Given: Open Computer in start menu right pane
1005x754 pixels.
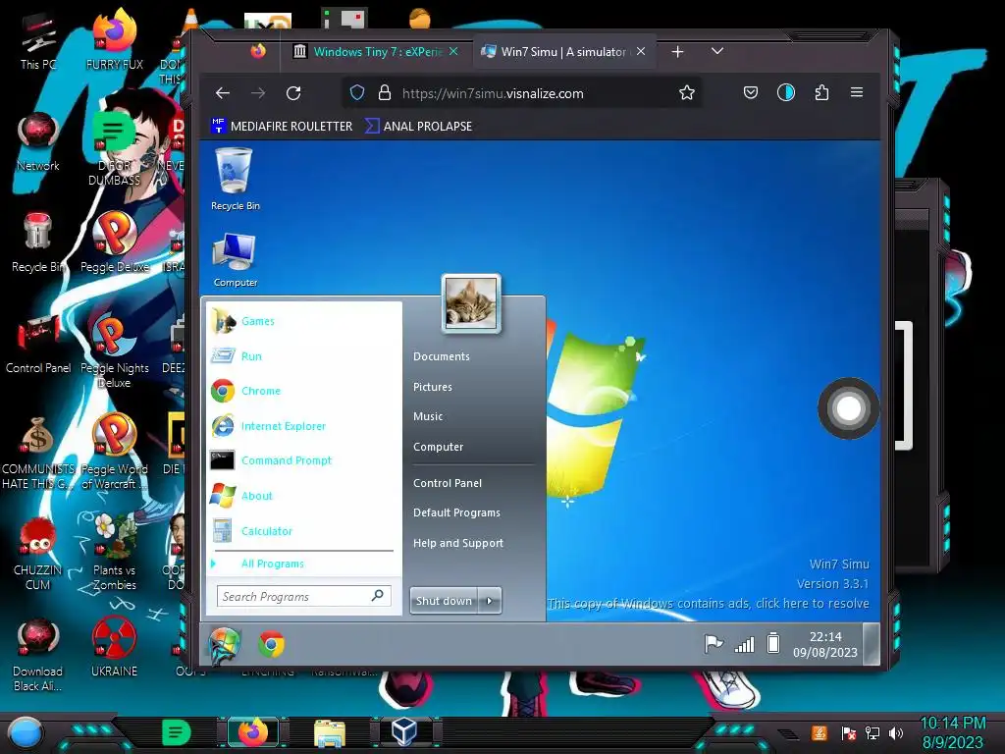Looking at the screenshot, I should tap(439, 447).
